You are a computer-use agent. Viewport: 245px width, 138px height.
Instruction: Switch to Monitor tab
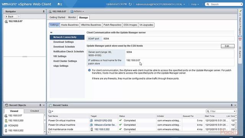pos(72,17)
